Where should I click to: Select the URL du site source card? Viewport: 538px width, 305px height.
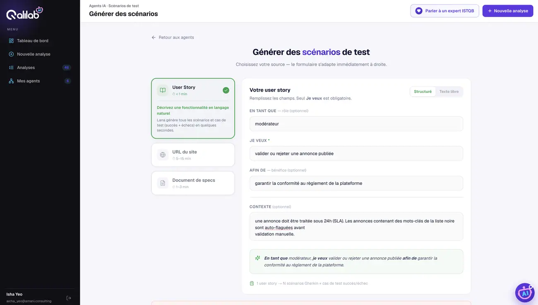click(193, 155)
